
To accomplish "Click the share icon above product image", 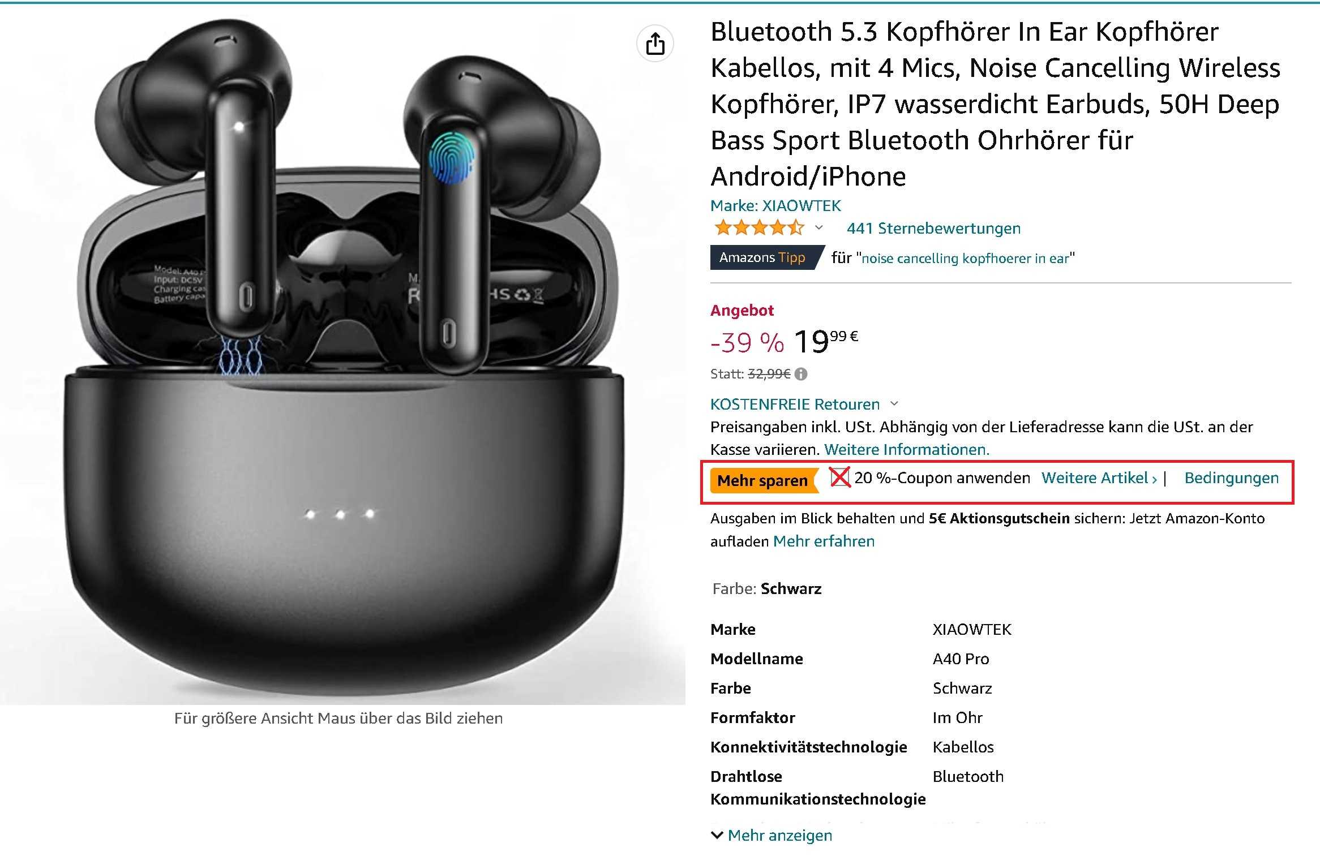I will [x=655, y=44].
